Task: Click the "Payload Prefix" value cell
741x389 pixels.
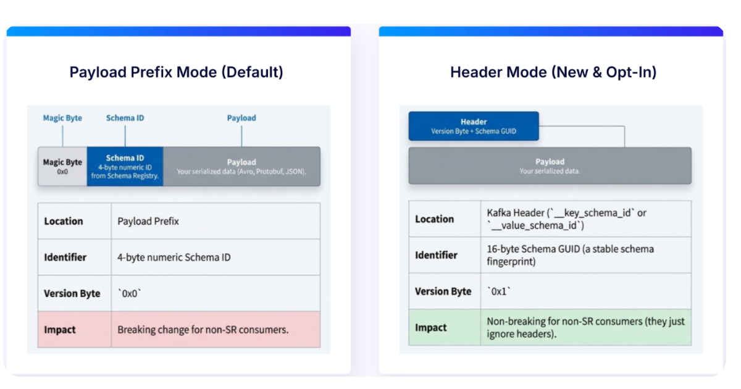Action: (x=216, y=221)
